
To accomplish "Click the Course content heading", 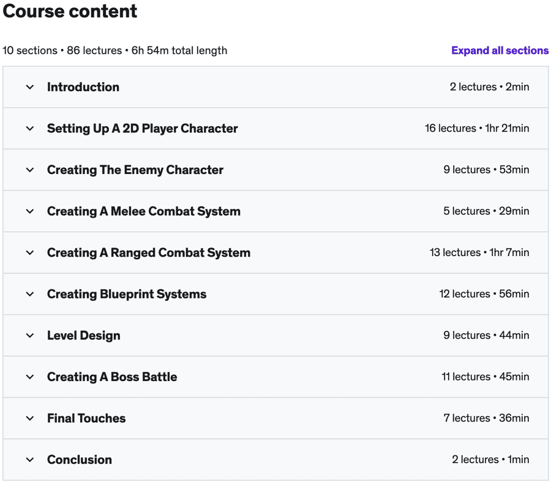I will 70,11.
